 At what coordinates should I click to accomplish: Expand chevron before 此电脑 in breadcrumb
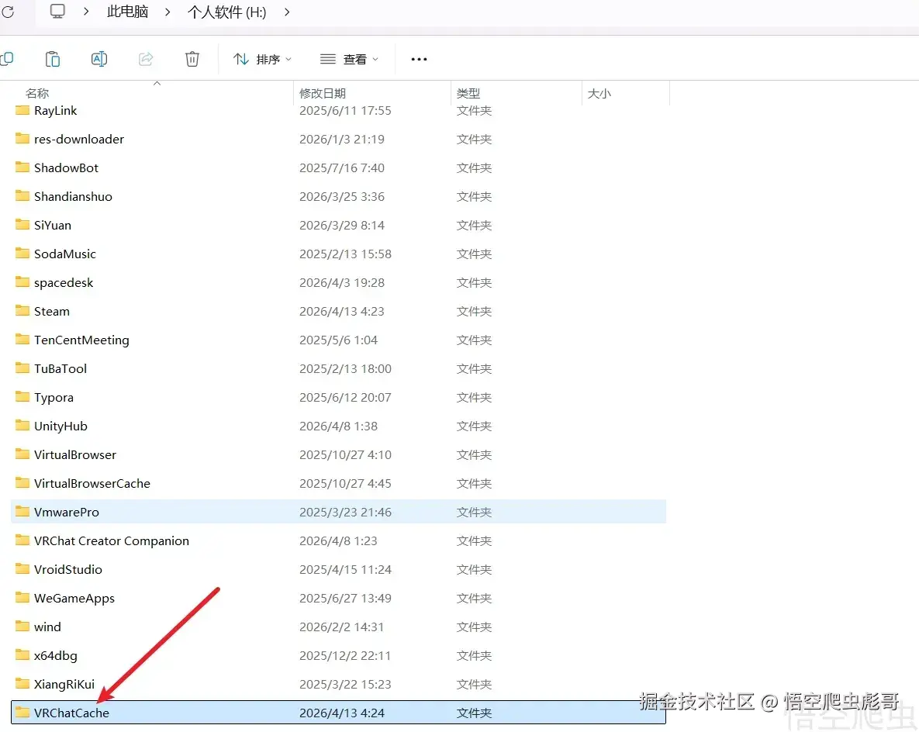tap(86, 12)
